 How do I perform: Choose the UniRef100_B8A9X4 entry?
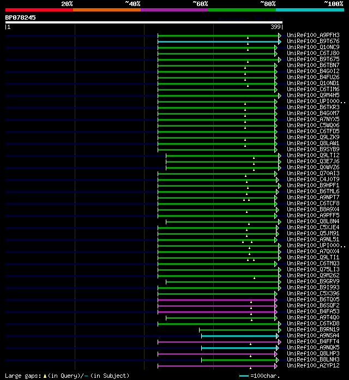click(x=313, y=209)
